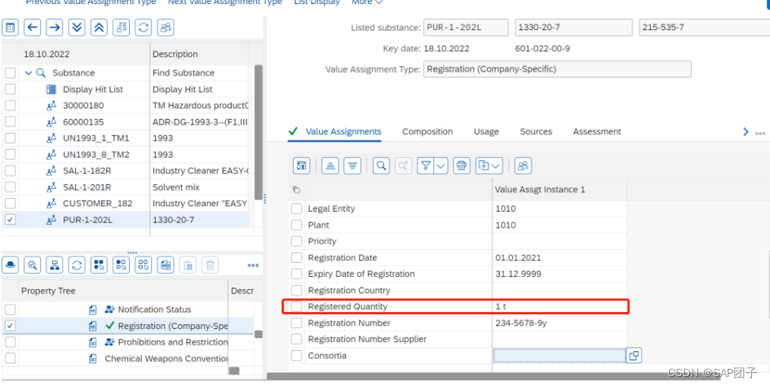Image resolution: width=770 pixels, height=386 pixels.
Task: Click the magnifier with checkmark icon
Action: click(x=33, y=265)
